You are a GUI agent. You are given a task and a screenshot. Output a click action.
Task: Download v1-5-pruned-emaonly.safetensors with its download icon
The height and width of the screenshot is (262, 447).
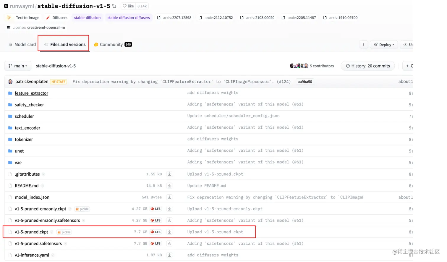(169, 220)
